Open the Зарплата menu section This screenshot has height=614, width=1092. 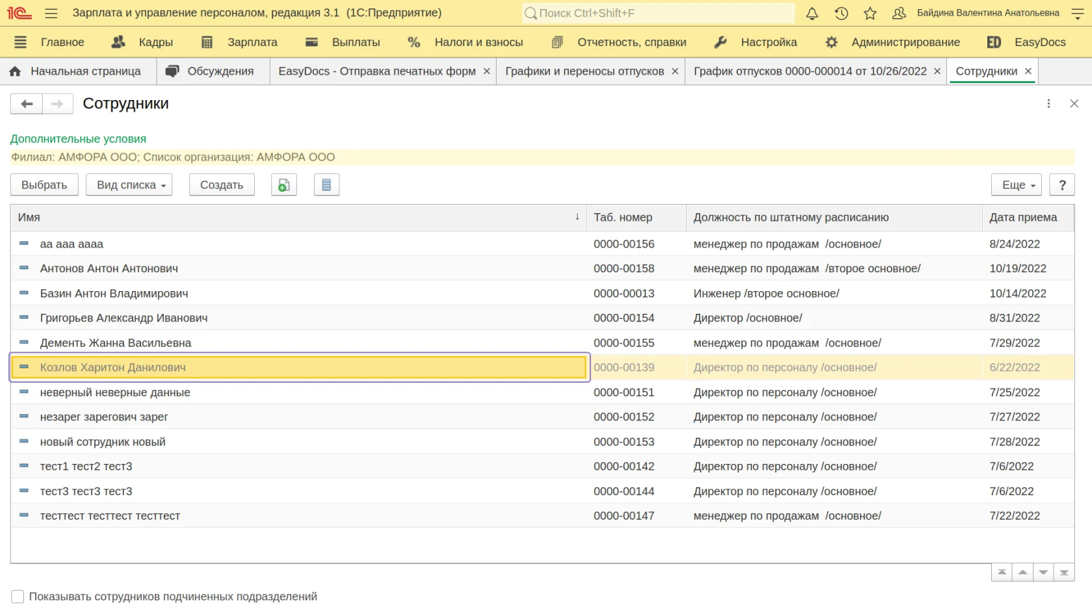[x=252, y=42]
